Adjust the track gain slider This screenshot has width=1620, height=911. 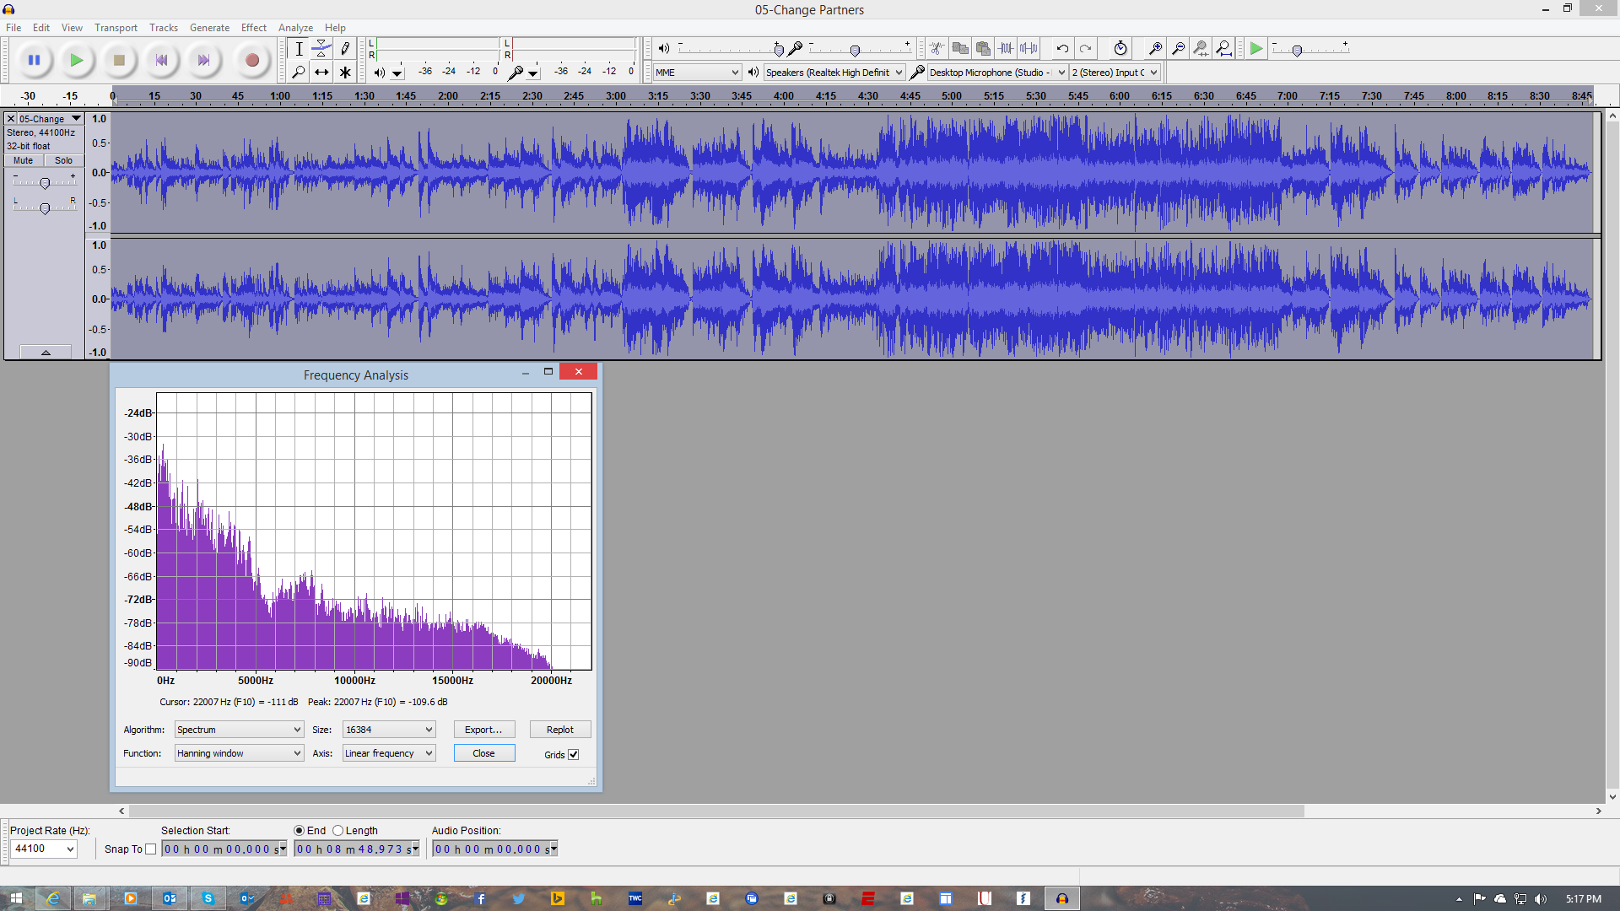tap(44, 183)
